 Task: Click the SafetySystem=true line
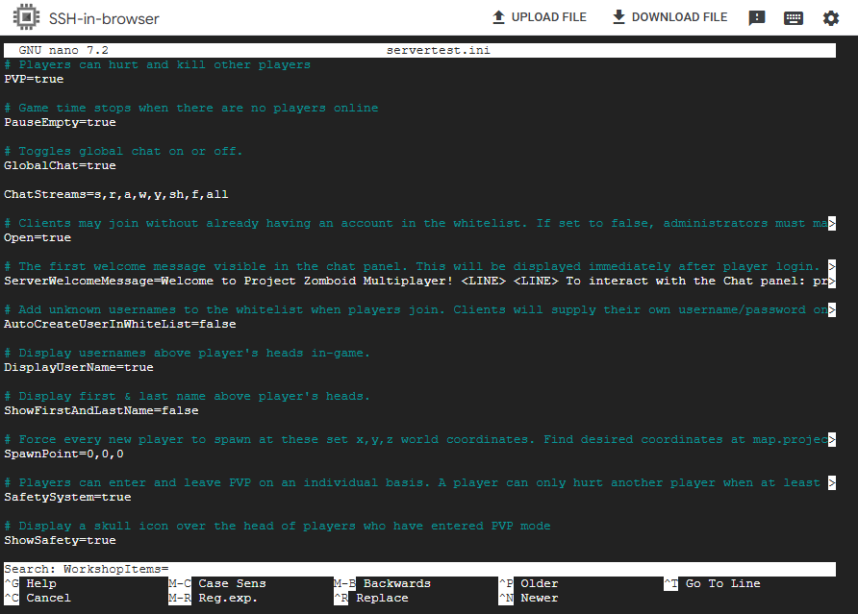tap(68, 497)
